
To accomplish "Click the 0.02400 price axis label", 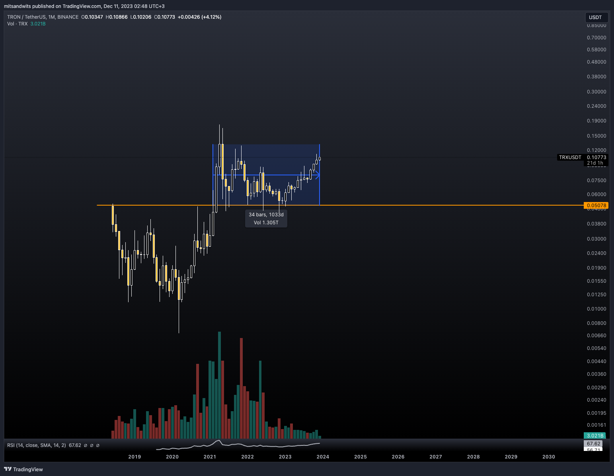I will pyautogui.click(x=596, y=253).
